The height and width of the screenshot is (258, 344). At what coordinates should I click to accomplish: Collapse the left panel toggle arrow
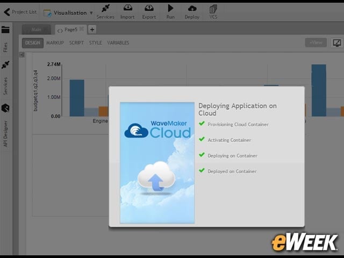point(22,55)
